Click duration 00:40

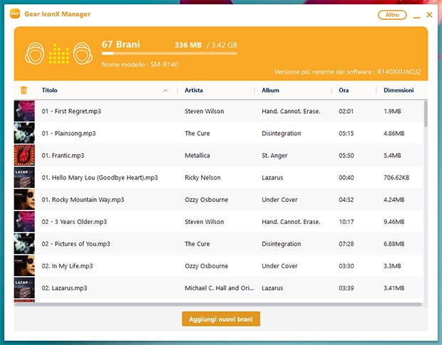coord(346,178)
